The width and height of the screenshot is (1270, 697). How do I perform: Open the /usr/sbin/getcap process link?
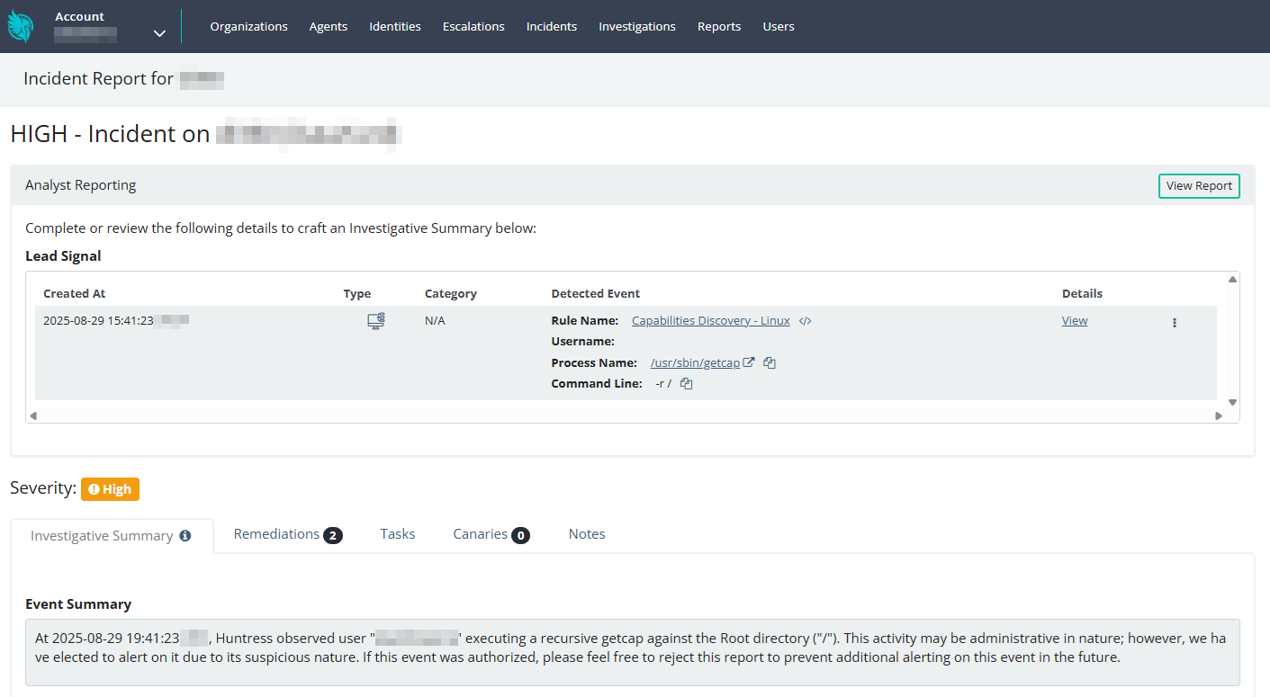695,363
